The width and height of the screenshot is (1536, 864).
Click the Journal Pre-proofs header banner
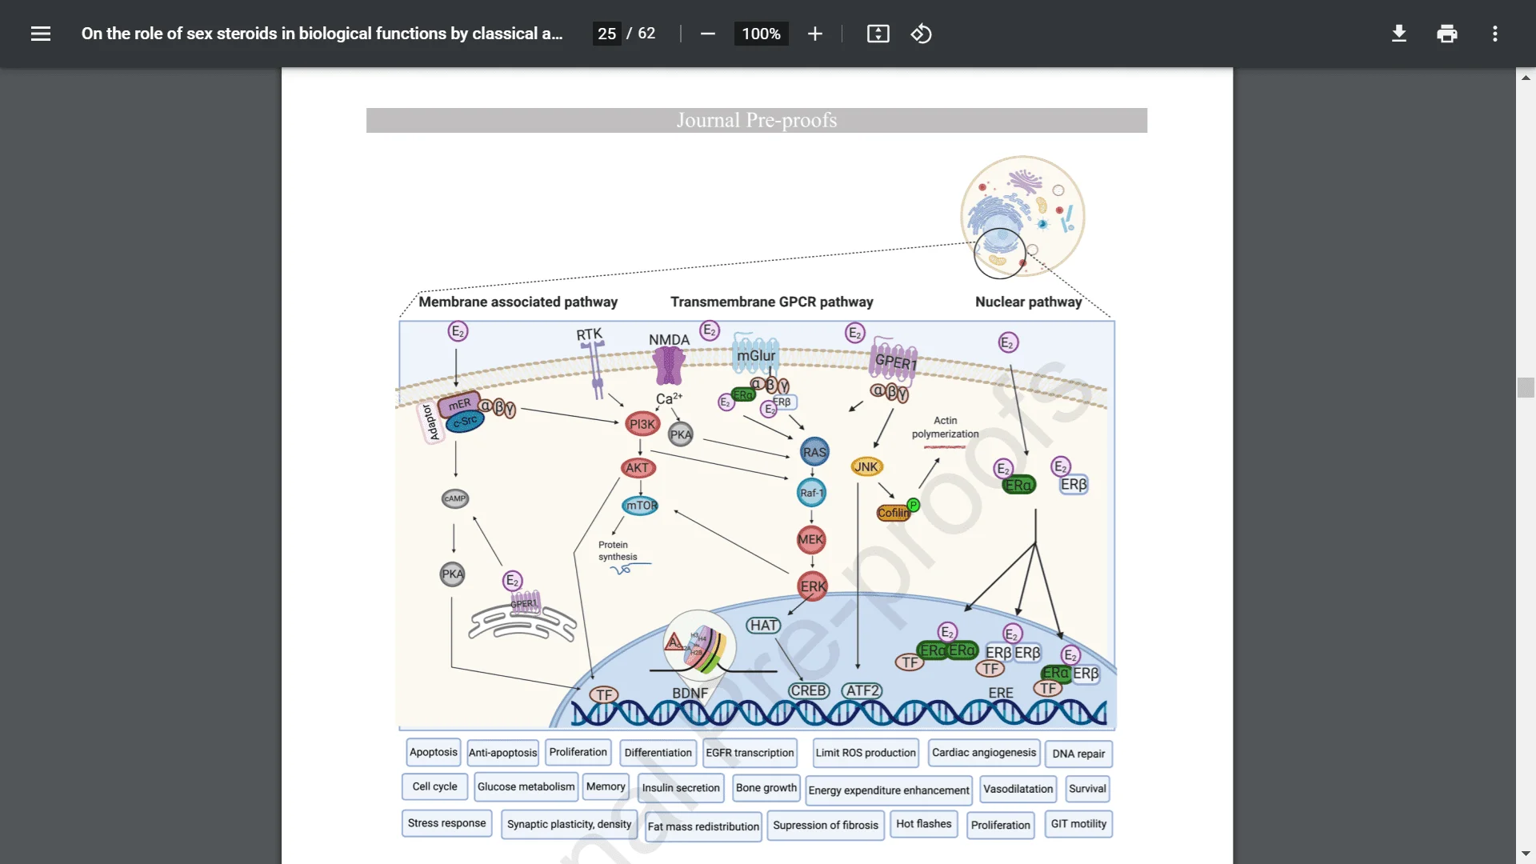tap(756, 120)
